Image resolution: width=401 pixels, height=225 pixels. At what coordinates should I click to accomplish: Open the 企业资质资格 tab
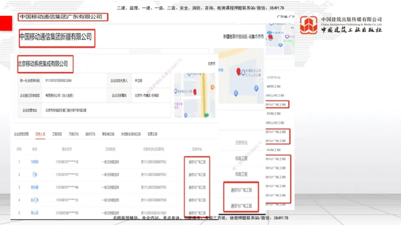[21, 134]
